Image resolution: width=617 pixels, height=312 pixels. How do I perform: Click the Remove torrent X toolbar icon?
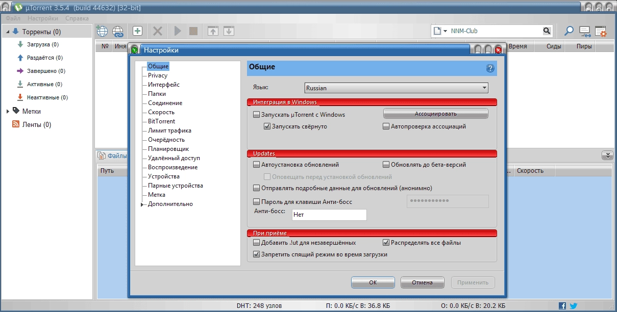coord(158,31)
